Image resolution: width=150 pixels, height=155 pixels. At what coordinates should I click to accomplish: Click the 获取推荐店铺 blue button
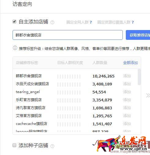[138, 35]
